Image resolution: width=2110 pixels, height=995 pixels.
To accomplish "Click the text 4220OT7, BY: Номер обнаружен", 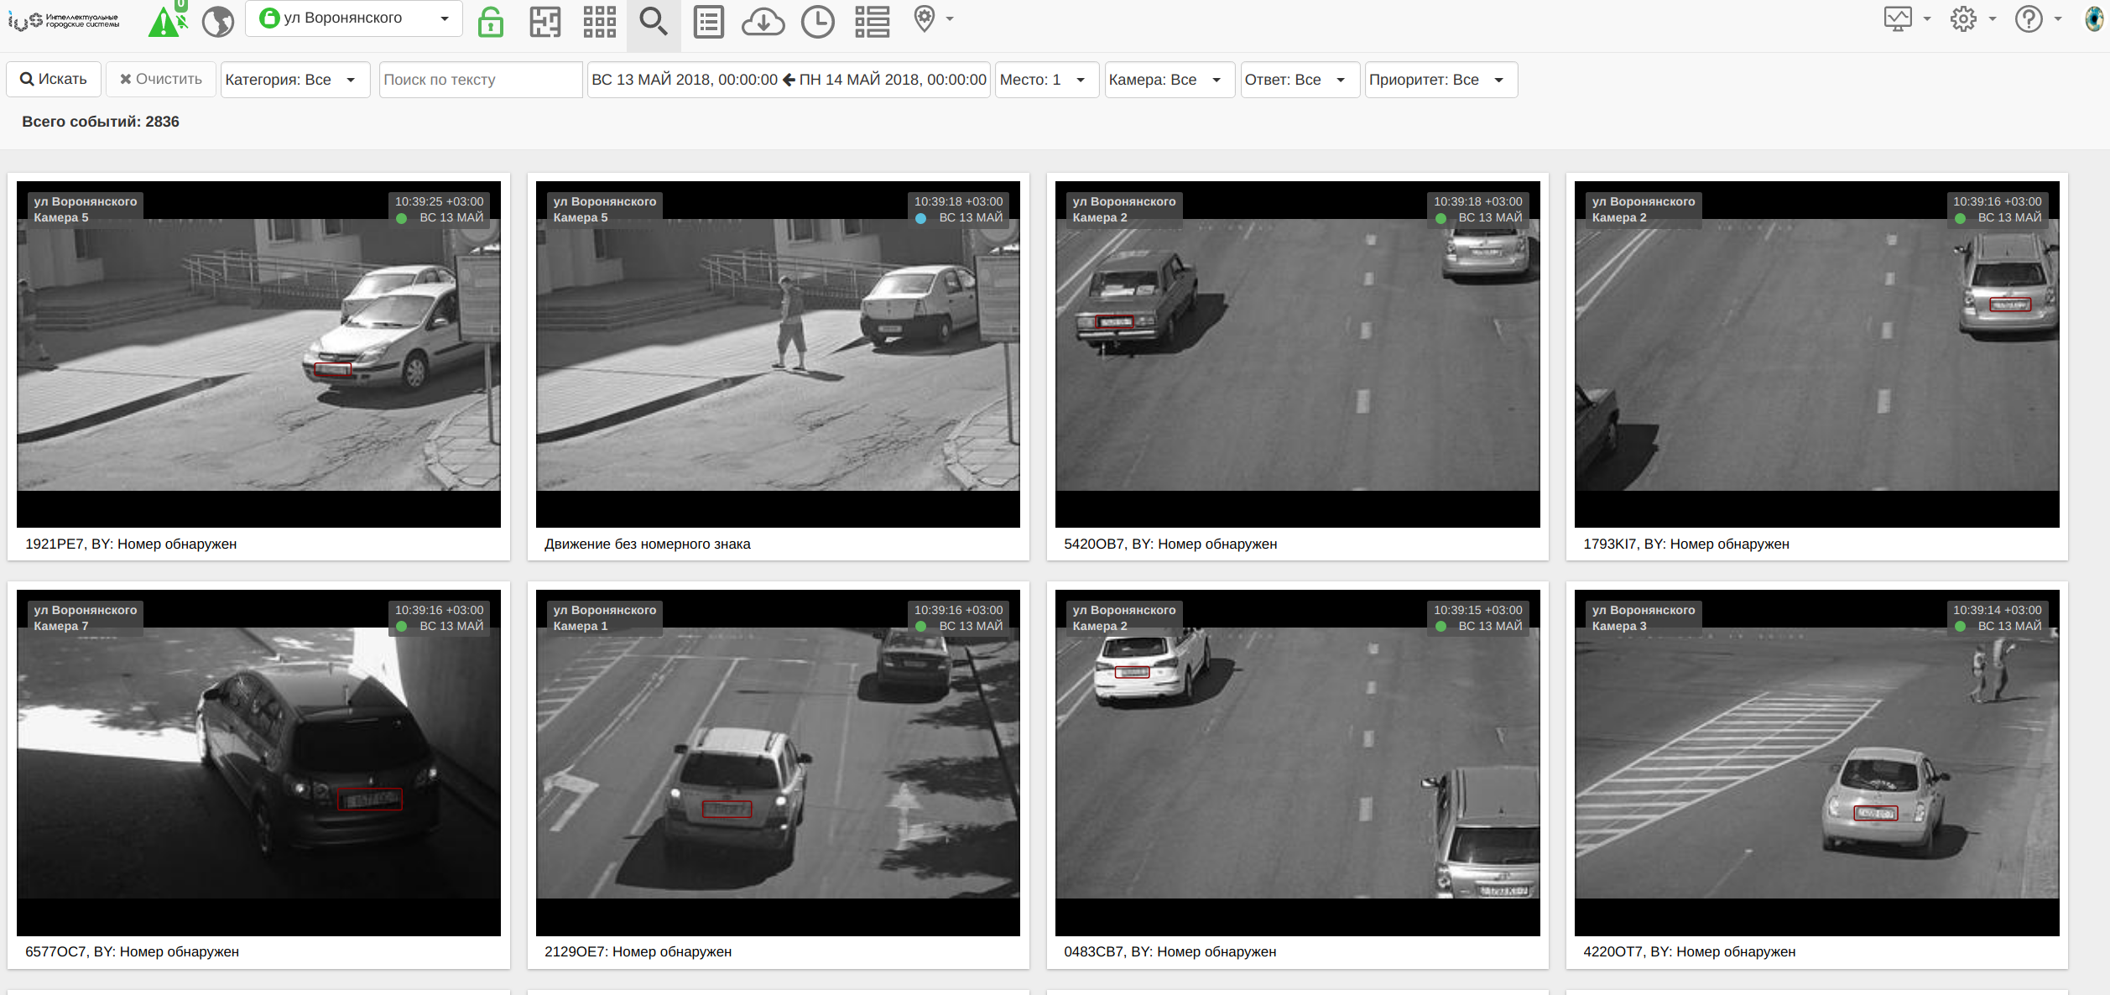I will click(1689, 951).
